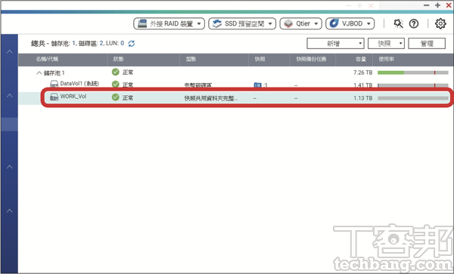The height and width of the screenshot is (274, 454).
Task: Click the first sidebar collapse chevron
Action: 10,51
